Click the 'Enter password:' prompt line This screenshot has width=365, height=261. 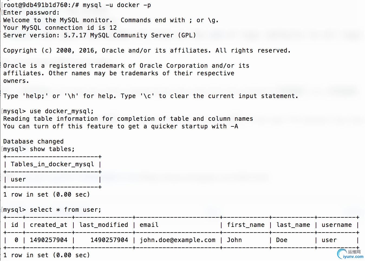point(31,13)
